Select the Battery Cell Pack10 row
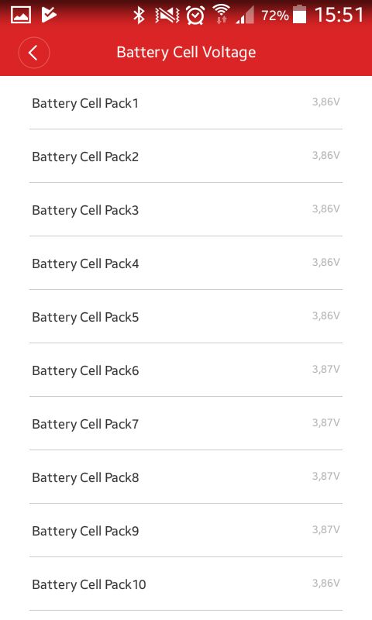Image resolution: width=372 pixels, height=620 pixels. click(x=186, y=584)
